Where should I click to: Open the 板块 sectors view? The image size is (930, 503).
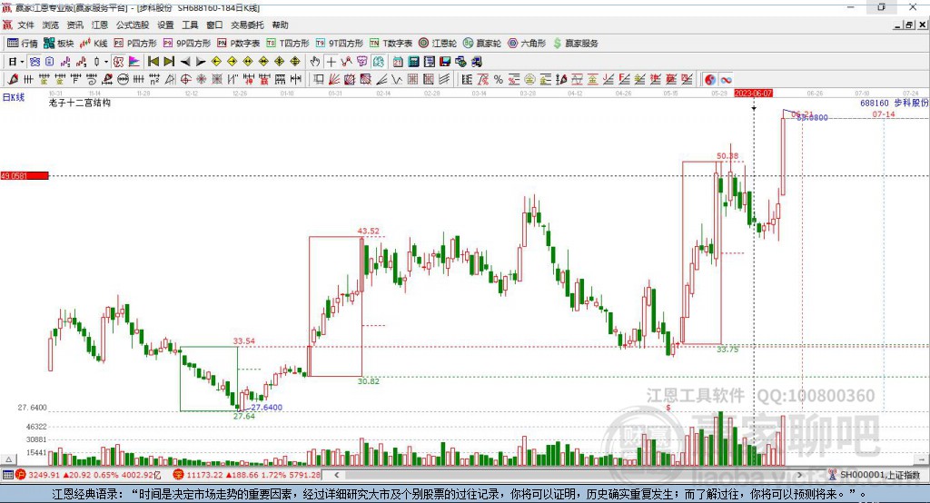[58, 44]
